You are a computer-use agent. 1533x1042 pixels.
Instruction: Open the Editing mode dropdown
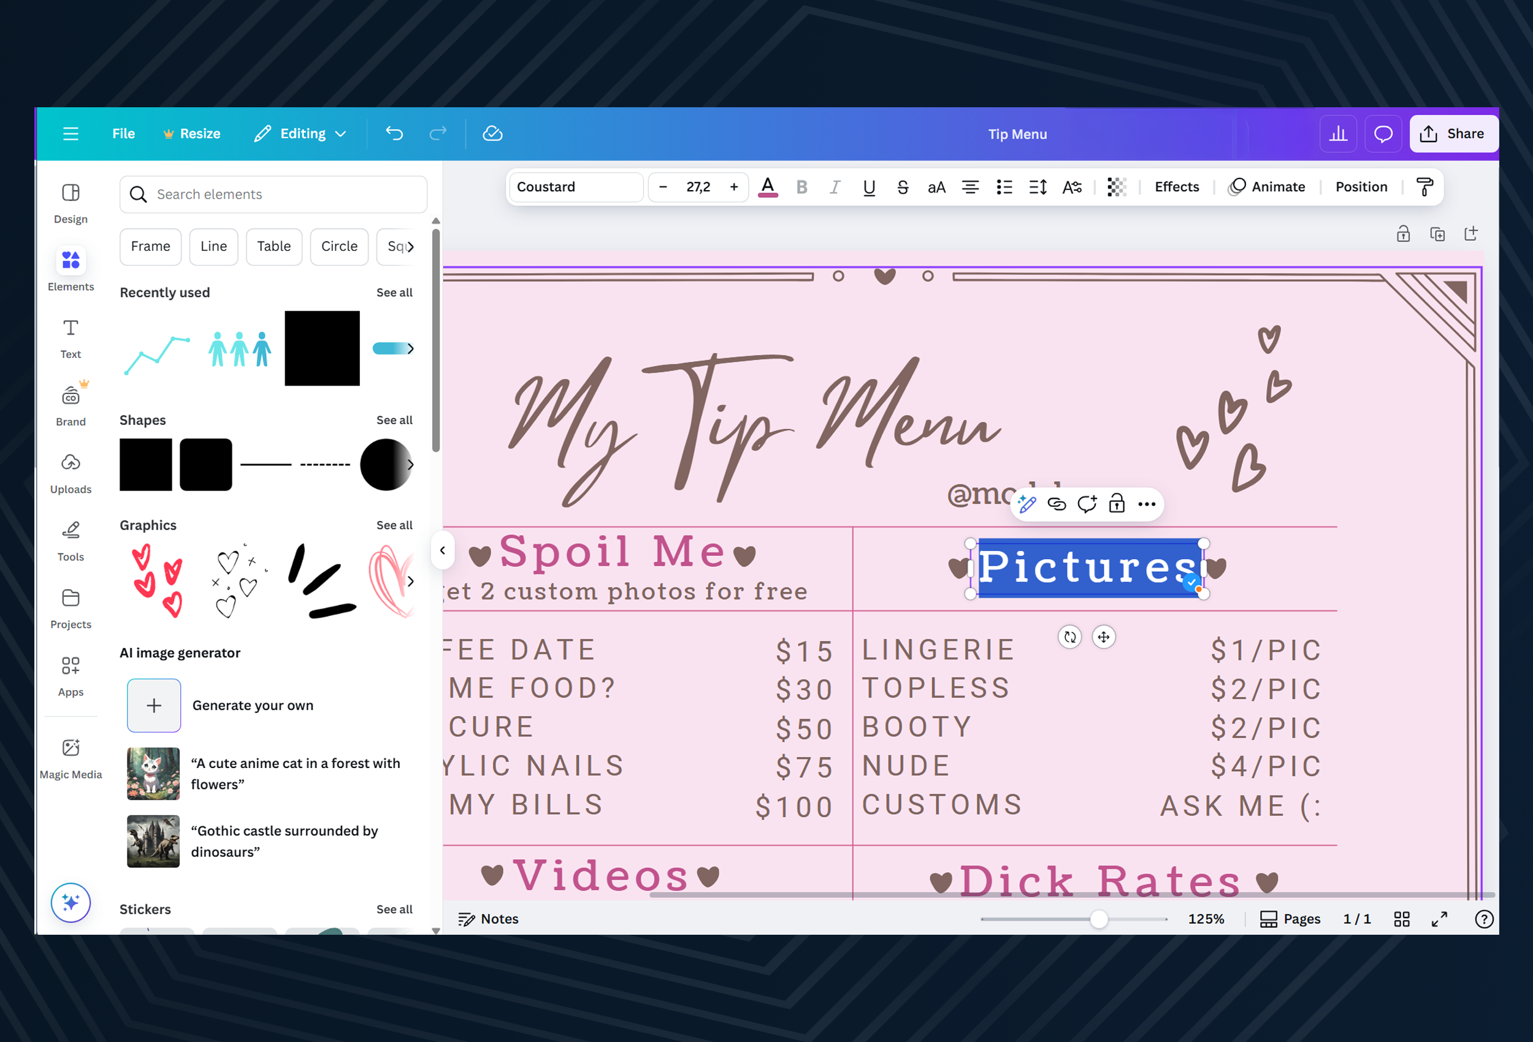301,134
